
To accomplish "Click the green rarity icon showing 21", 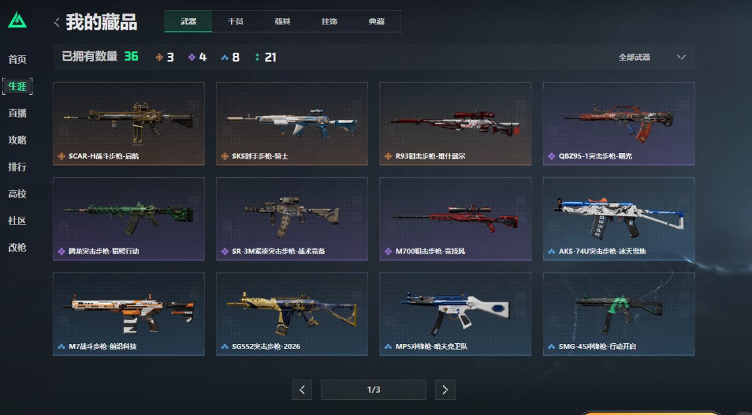I will point(265,57).
